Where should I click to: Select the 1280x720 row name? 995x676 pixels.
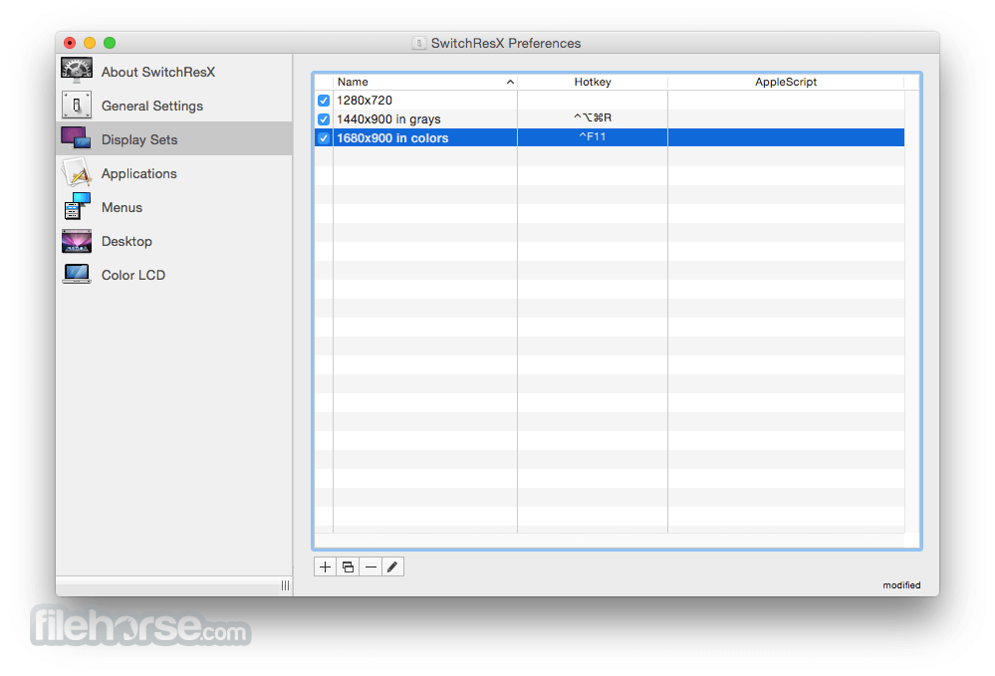tap(365, 101)
